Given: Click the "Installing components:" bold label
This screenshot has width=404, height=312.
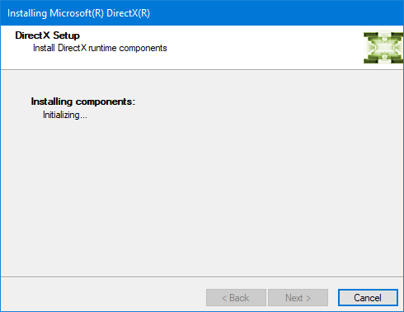Looking at the screenshot, I should click(83, 102).
